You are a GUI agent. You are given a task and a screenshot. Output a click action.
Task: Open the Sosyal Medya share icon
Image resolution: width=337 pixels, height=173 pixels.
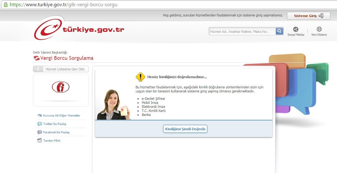coord(296,29)
